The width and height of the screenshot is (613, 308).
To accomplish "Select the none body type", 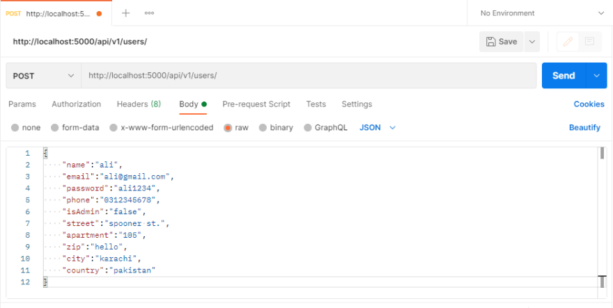I will point(26,128).
